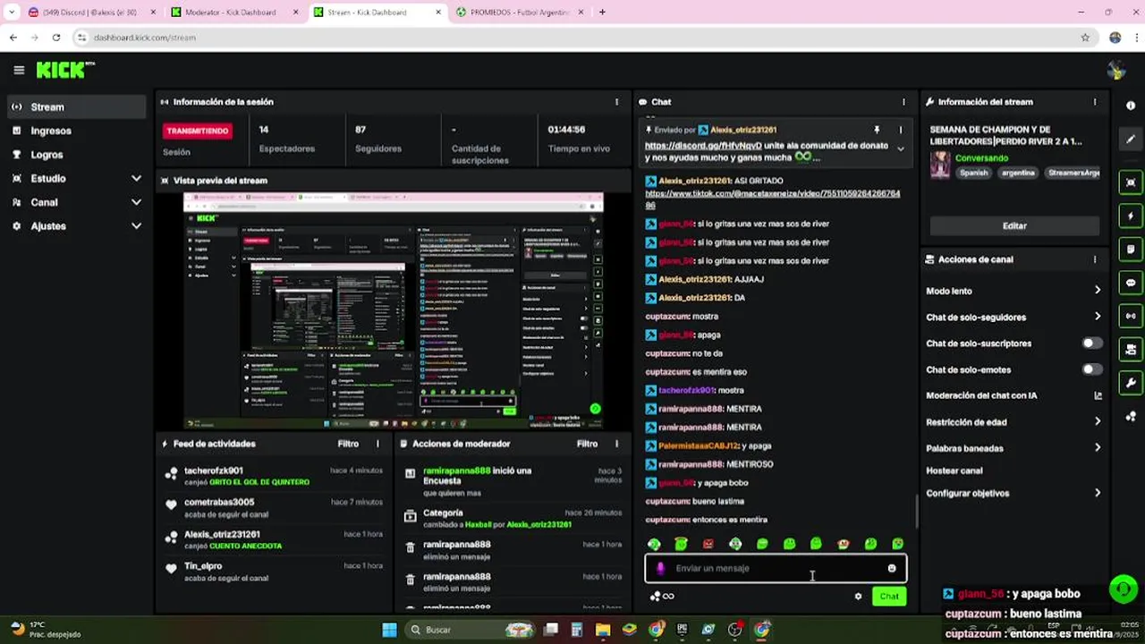Switch to the PROMEDIOS Futbol Argentino tab

pyautogui.click(x=521, y=13)
